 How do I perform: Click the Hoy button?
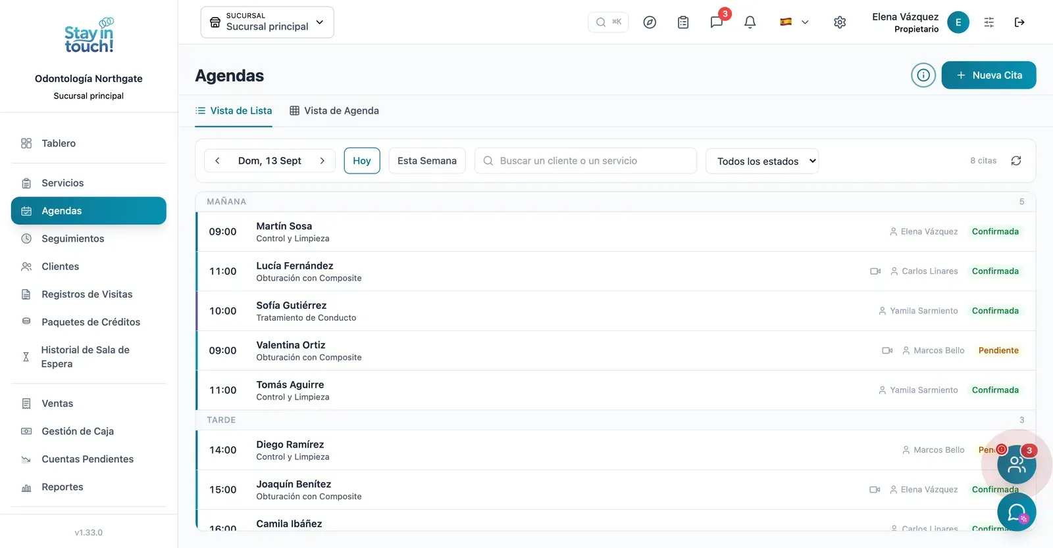tap(362, 161)
